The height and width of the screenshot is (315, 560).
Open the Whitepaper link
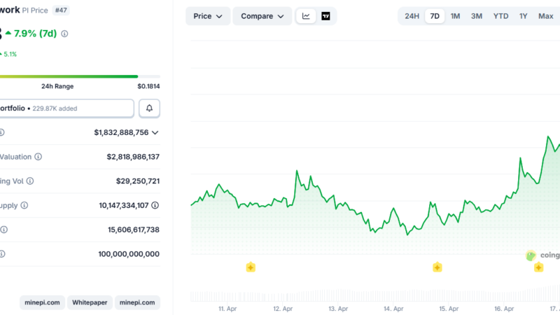[x=90, y=302]
